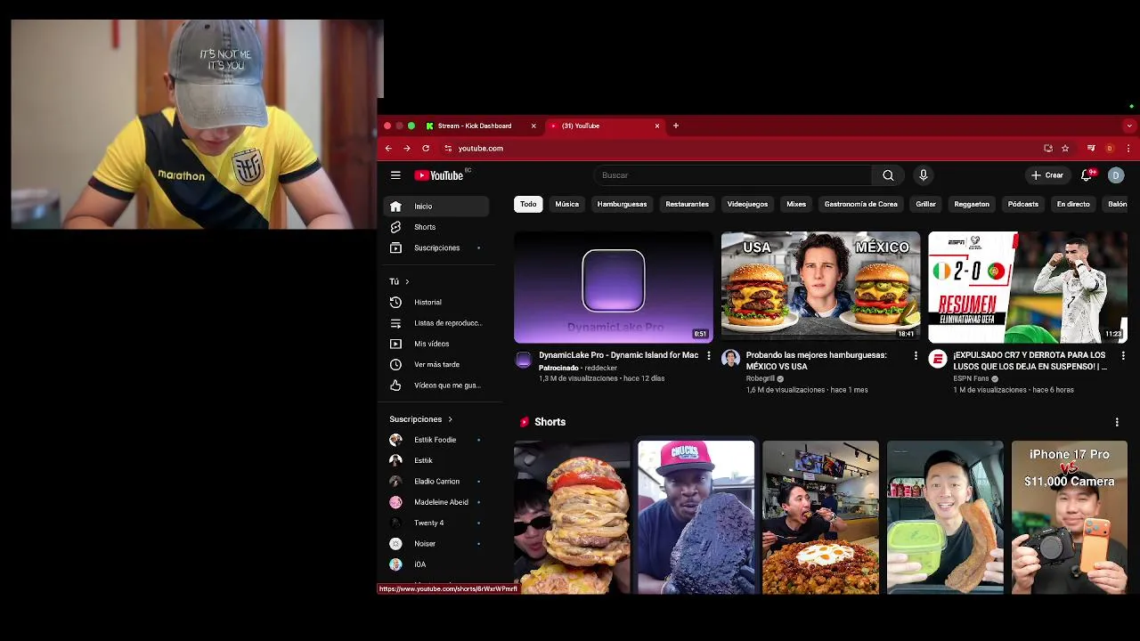Open options for DynamicLake Pro video
This screenshot has width=1140, height=641.
[x=709, y=356]
